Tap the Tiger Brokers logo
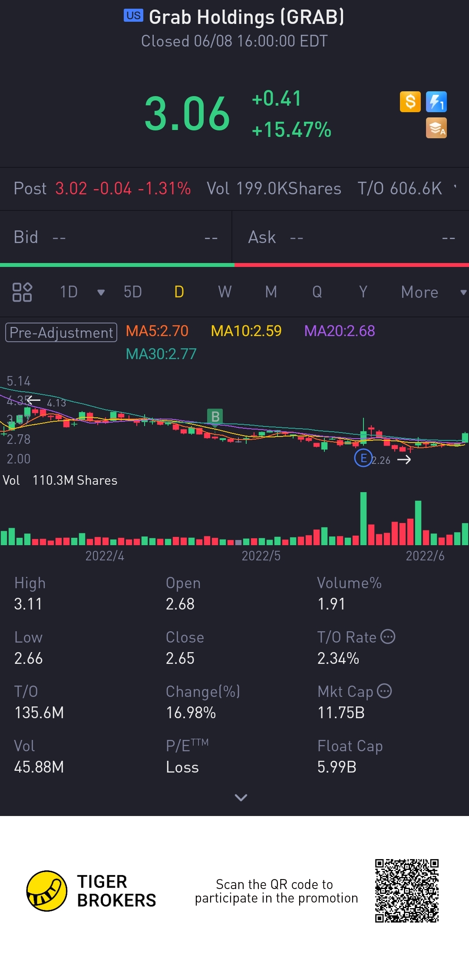469x966 pixels. coord(91,891)
